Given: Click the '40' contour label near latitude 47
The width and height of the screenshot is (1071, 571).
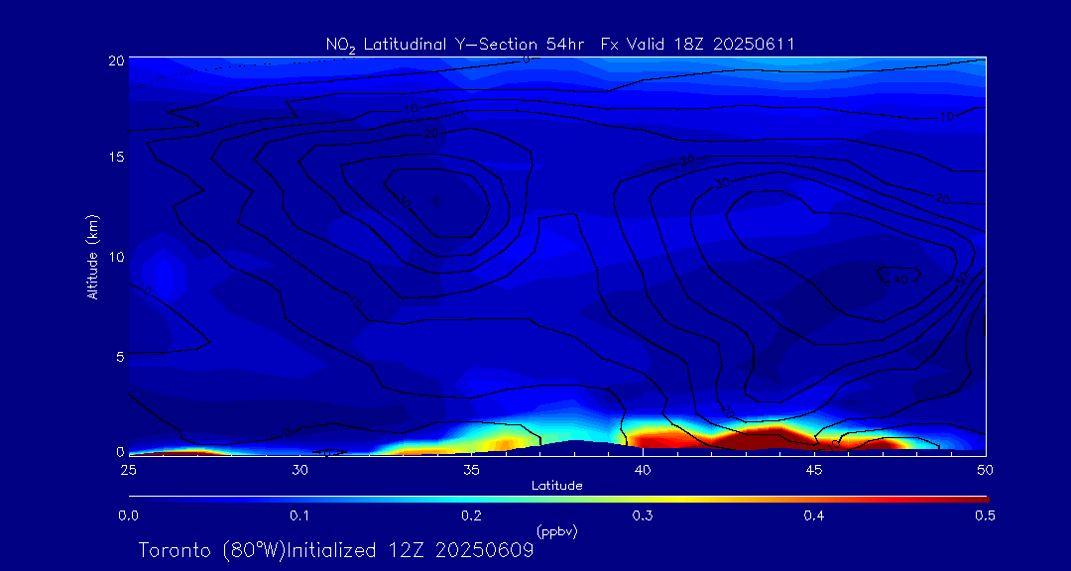Looking at the screenshot, I should pyautogui.click(x=900, y=278).
